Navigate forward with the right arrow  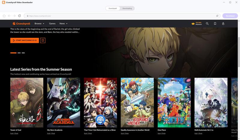14,16
